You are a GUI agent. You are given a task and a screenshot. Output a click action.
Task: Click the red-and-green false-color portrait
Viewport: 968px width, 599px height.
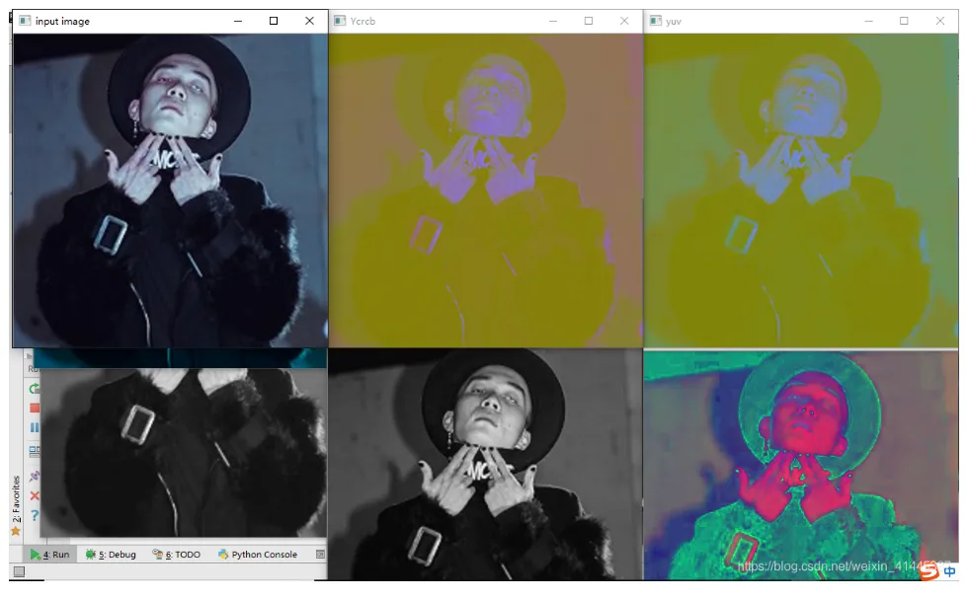pos(801,466)
